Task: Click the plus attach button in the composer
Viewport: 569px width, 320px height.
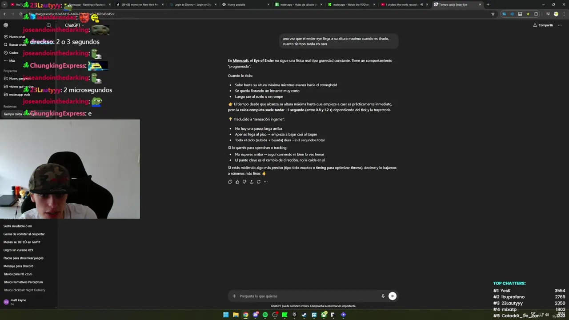Action: tap(234, 296)
